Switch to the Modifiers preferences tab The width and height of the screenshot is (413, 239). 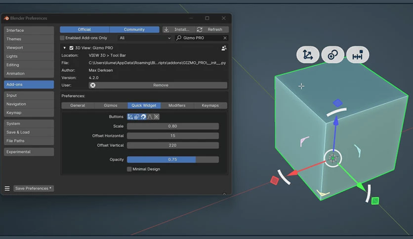pyautogui.click(x=177, y=106)
